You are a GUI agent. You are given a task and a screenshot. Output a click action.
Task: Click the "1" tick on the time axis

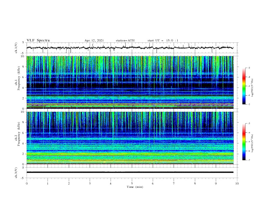(x=48, y=183)
